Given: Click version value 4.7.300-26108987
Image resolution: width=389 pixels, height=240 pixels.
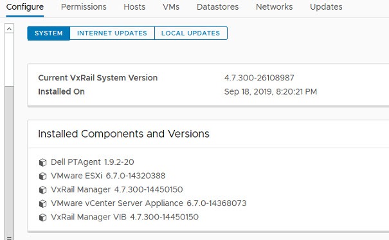Looking at the screenshot, I should (259, 78).
